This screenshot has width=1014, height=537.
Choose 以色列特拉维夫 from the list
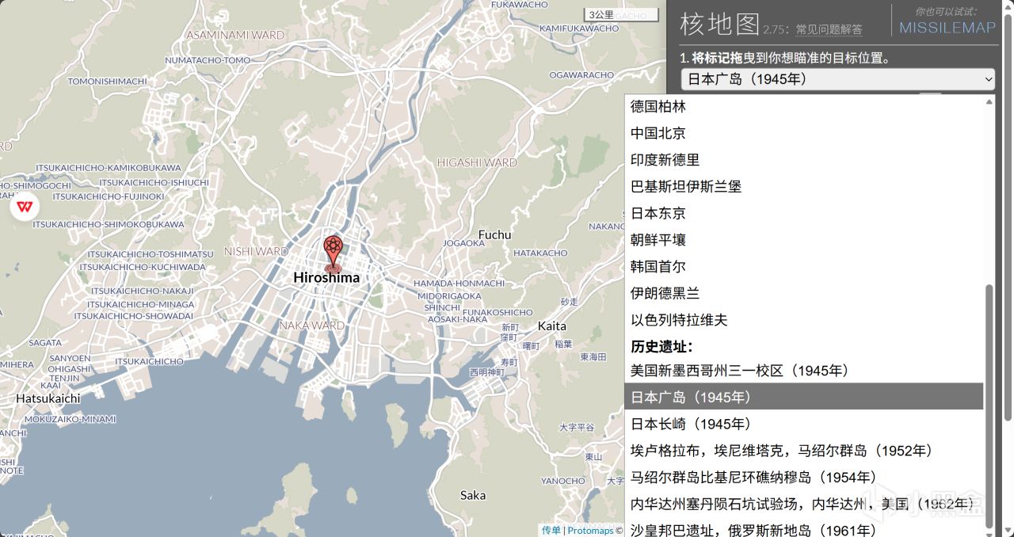[803, 320]
